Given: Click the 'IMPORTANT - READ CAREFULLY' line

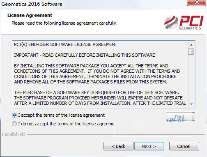Looking at the screenshot, I should [x=85, y=55].
